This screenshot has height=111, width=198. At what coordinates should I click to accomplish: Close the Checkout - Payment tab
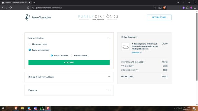pyautogui.click(x=30, y=2)
